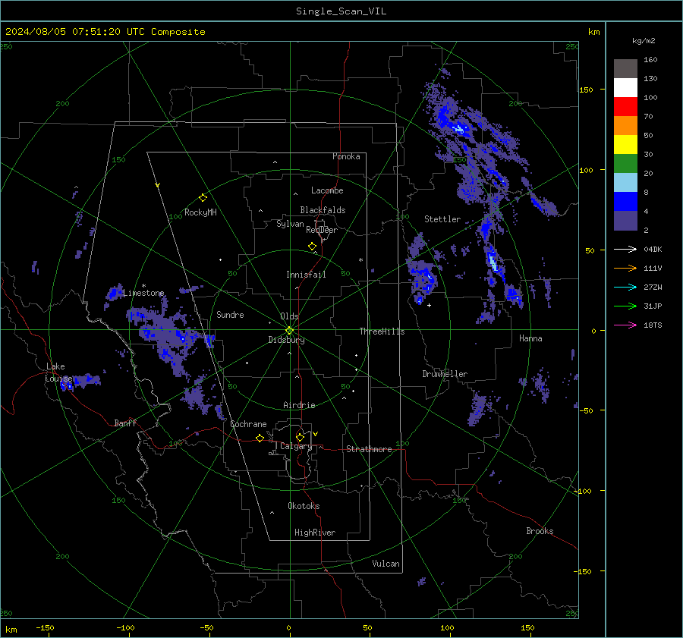683x638 pixels.
Task: Click the Blackfalds town label
Action: pos(323,210)
